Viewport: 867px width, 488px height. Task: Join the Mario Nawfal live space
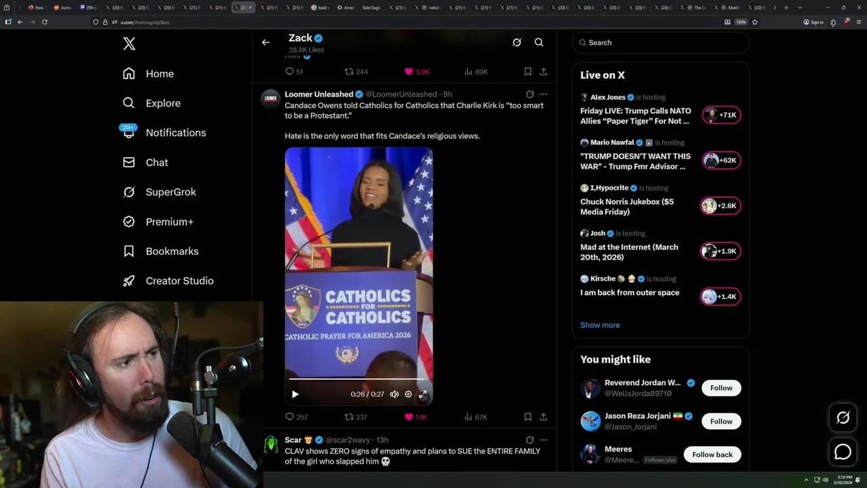(636, 161)
